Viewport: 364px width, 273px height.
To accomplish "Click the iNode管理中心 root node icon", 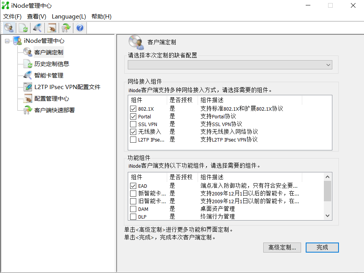I will point(17,40).
